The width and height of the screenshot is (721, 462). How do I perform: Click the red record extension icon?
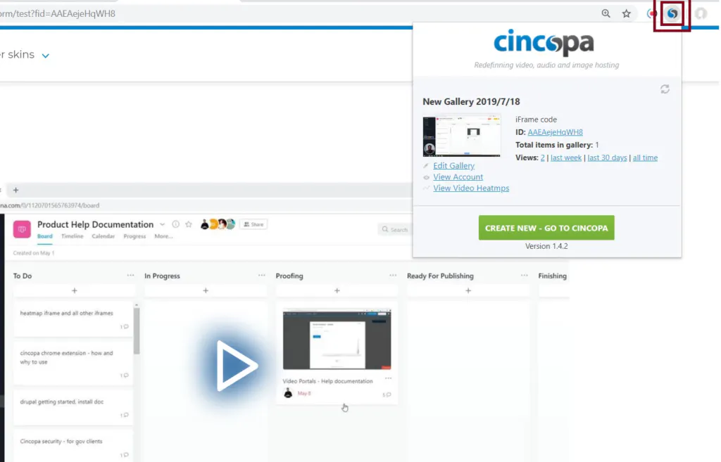(x=651, y=14)
